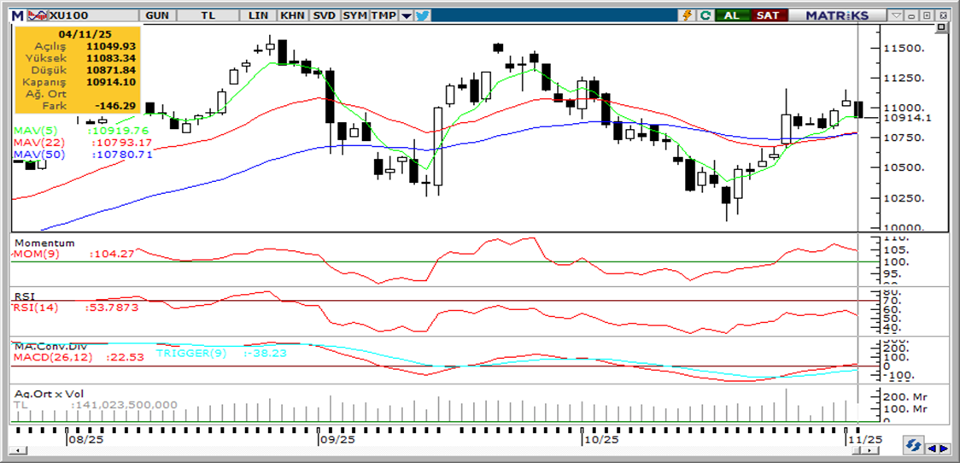
Task: Open the Twitter bird icon
Action: [424, 15]
